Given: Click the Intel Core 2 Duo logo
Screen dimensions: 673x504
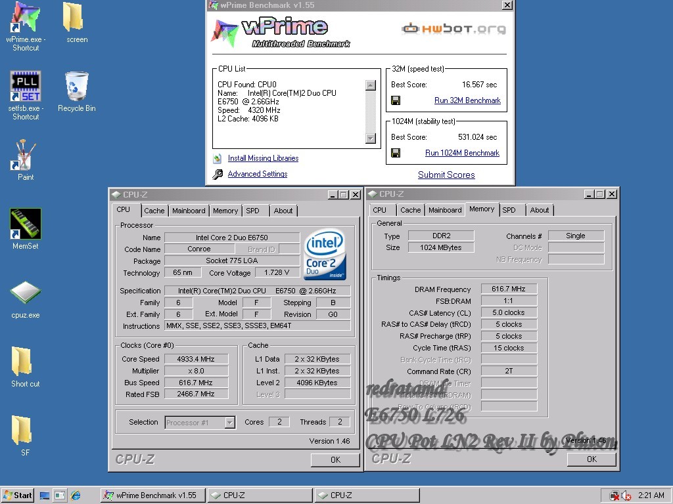Looking at the screenshot, I should pos(325,254).
